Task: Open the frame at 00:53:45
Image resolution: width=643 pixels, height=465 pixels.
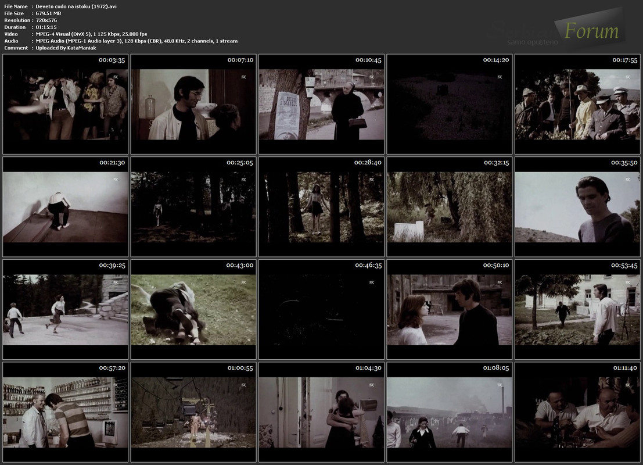Action: 577,309
